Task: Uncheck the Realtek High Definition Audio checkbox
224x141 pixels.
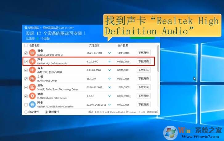Action: pyautogui.click(x=26, y=62)
